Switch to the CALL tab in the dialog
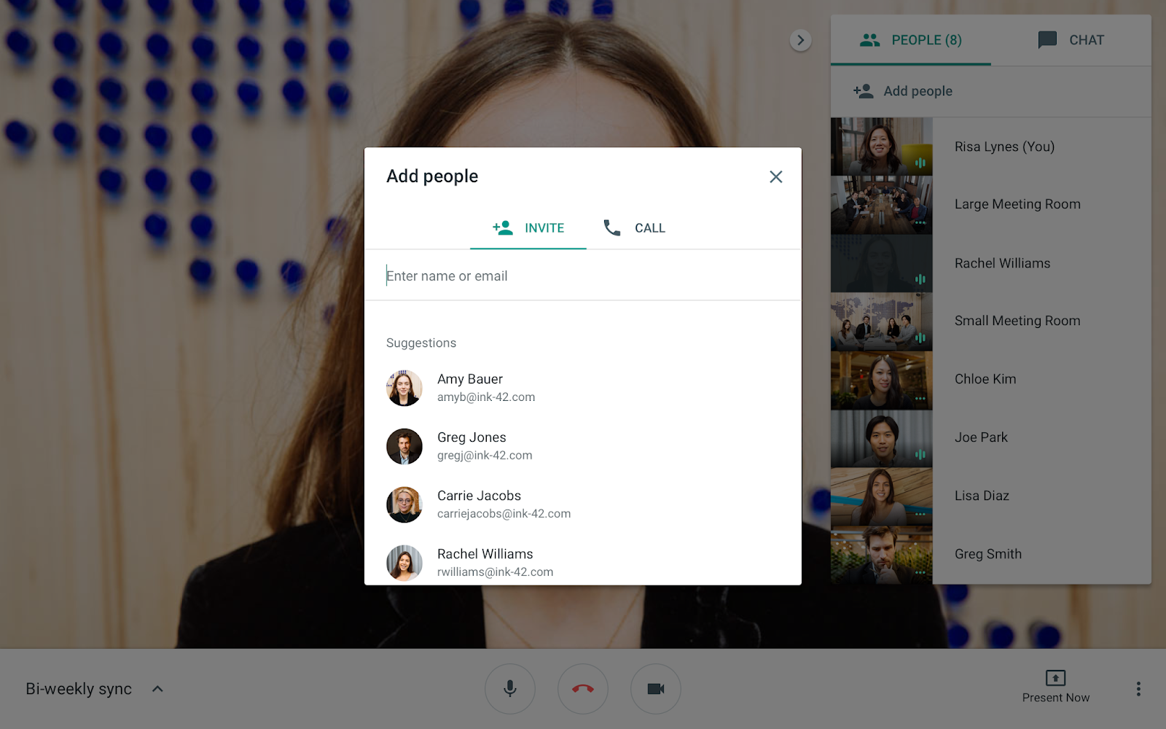 click(649, 227)
